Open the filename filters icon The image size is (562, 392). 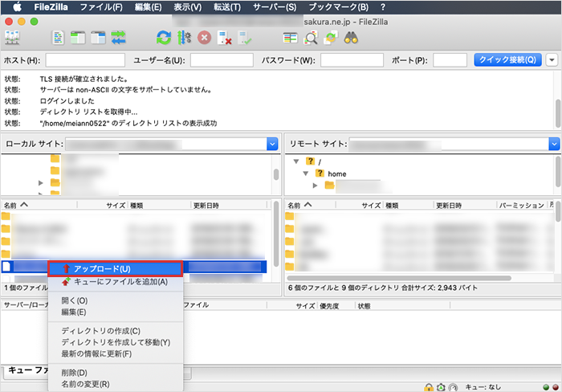tap(290, 37)
